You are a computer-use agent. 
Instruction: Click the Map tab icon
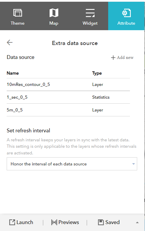pyautogui.click(x=54, y=13)
